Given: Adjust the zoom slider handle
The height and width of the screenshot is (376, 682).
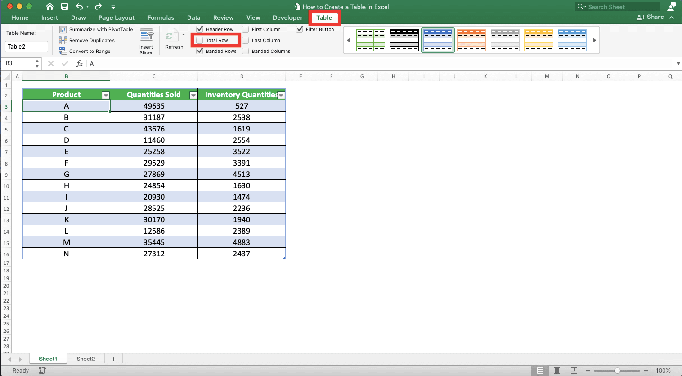Looking at the screenshot, I should [617, 371].
